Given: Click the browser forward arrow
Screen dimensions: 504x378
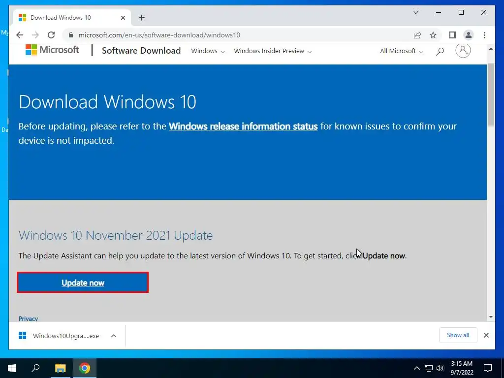Looking at the screenshot, I should click(35, 35).
